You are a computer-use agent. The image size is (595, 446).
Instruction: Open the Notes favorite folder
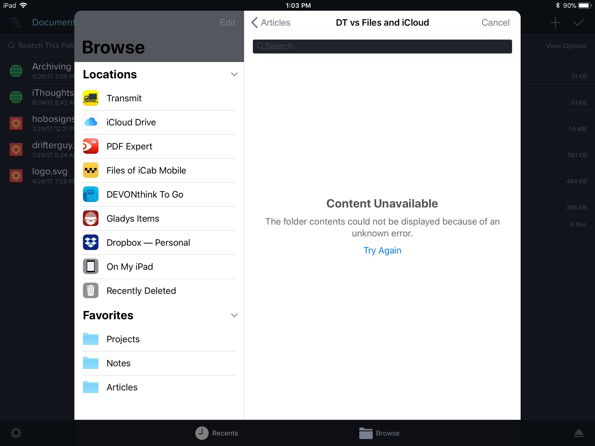click(119, 363)
